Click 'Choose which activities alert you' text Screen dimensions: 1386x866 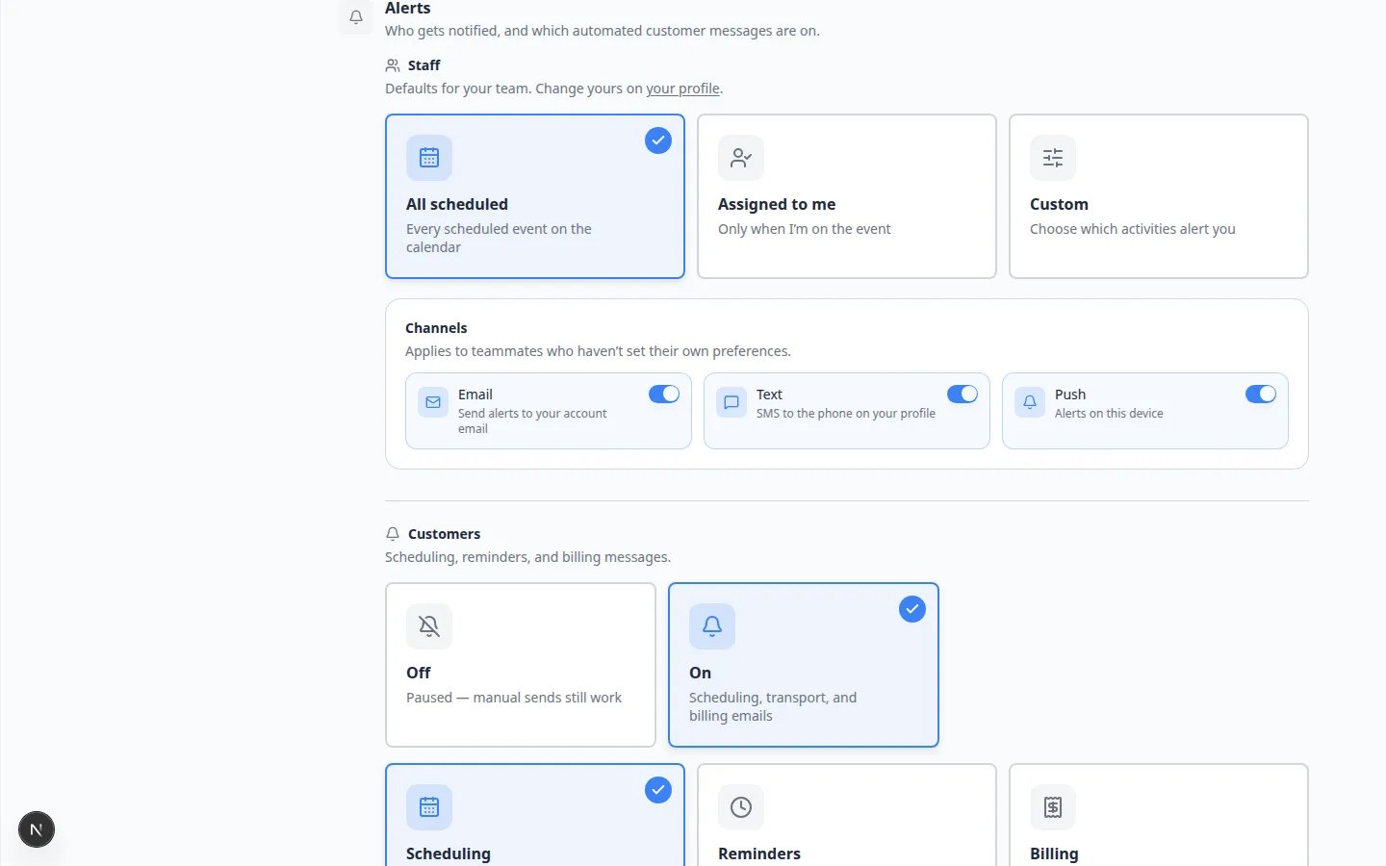(x=1133, y=229)
